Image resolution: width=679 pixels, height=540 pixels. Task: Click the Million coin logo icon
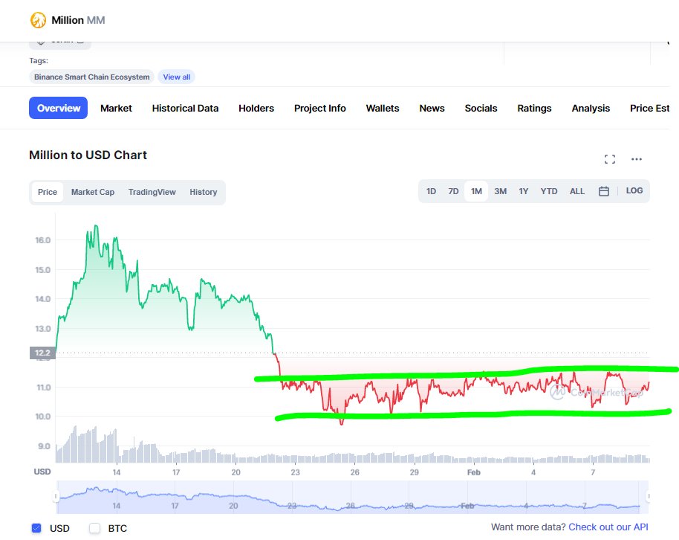pos(38,20)
